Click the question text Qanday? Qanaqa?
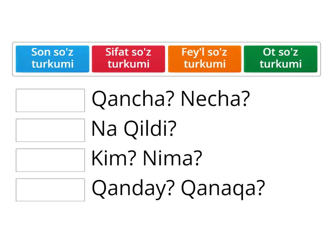The width and height of the screenshot is (333, 249). pos(178,188)
